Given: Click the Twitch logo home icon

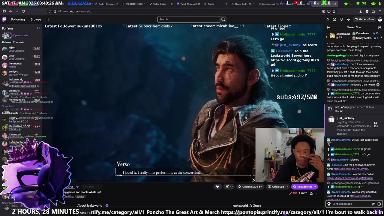Looking at the screenshot, I should coord(4,19).
